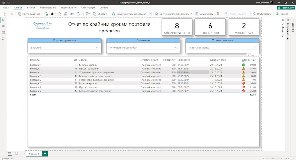Select the highlighted cell 07.10.2024
Viewport: 296px width, 160px height.
pos(193,73)
